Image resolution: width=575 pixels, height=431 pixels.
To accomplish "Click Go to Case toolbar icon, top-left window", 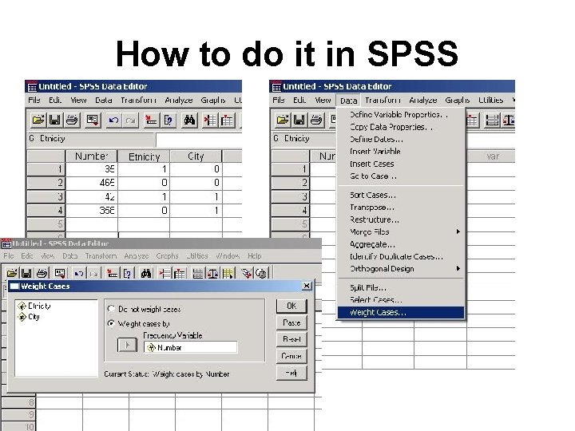I will pos(151,121).
